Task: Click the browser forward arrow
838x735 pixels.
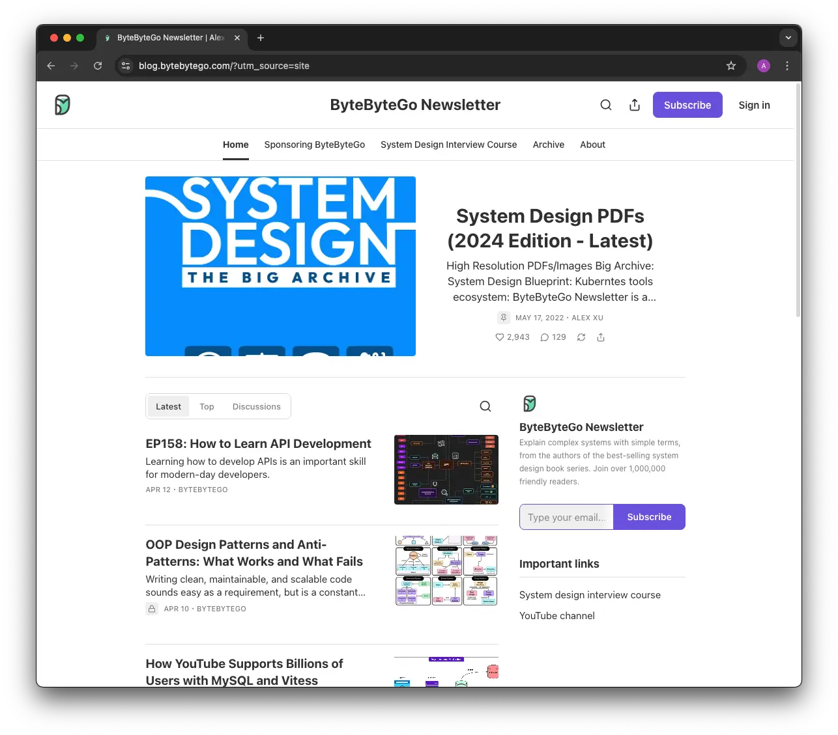Action: tap(74, 66)
